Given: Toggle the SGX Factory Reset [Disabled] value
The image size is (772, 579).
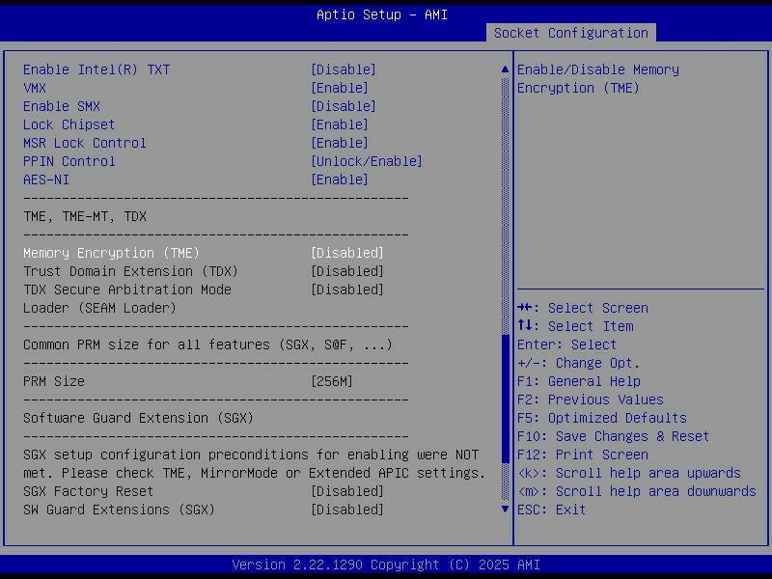Looking at the screenshot, I should point(347,491).
